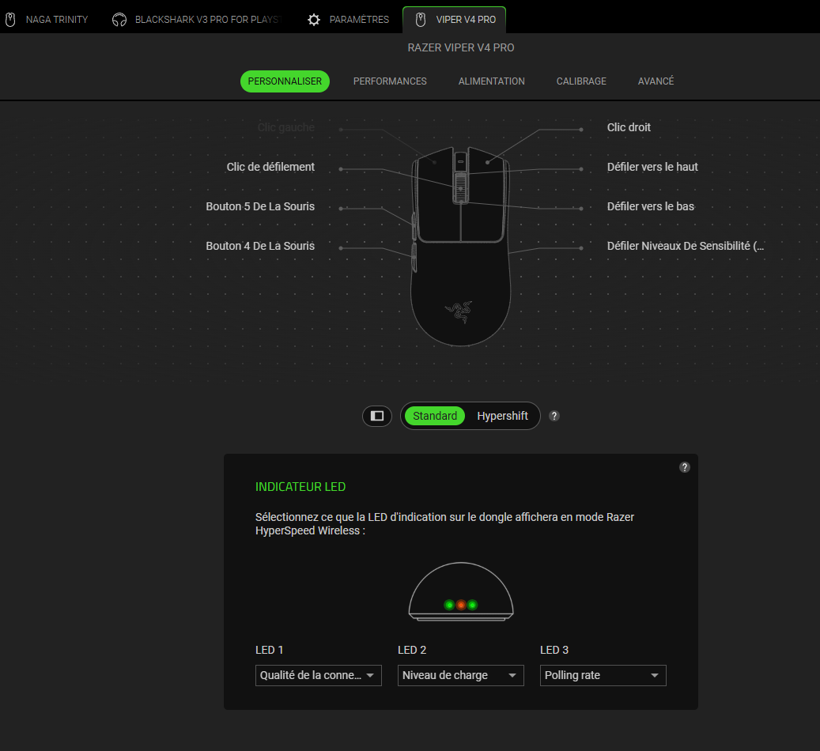Open help icon next to Hypershift
This screenshot has width=820, height=751.
click(x=554, y=416)
